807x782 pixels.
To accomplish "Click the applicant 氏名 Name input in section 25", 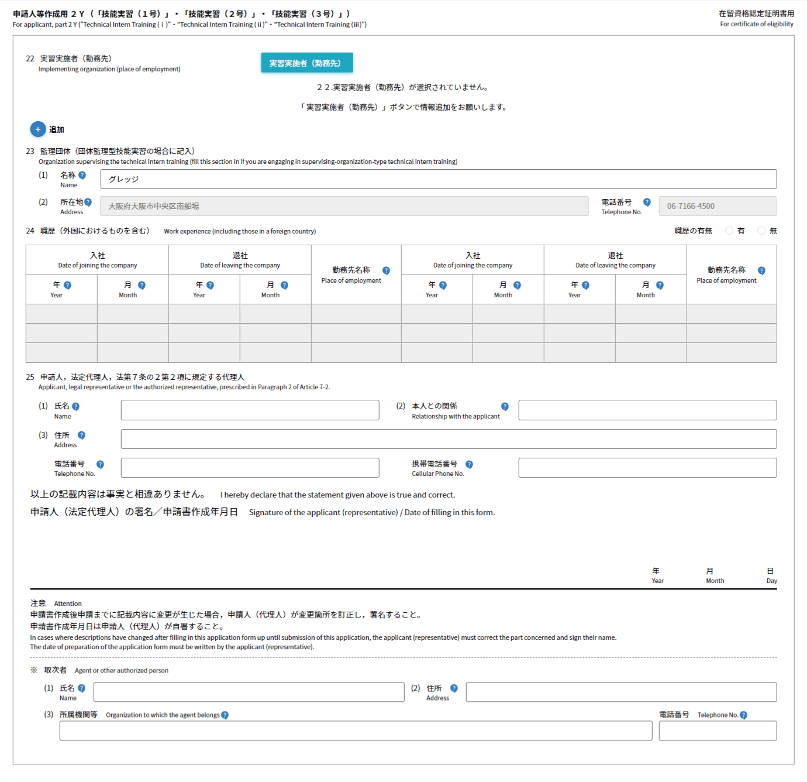I will pyautogui.click(x=250, y=410).
